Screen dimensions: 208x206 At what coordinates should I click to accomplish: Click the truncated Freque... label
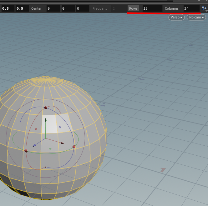100,8
